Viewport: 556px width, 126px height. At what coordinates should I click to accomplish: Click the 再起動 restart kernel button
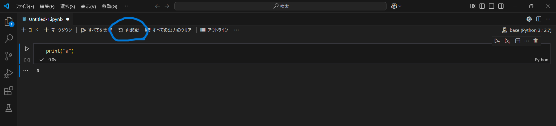[129, 30]
